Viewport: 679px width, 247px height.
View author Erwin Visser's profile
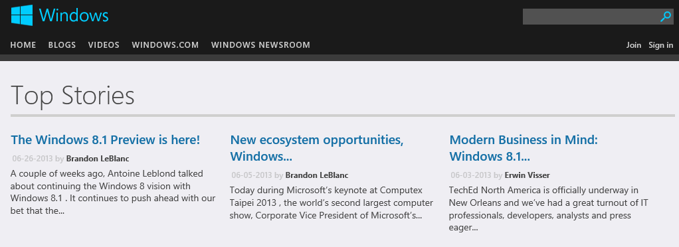pos(527,175)
